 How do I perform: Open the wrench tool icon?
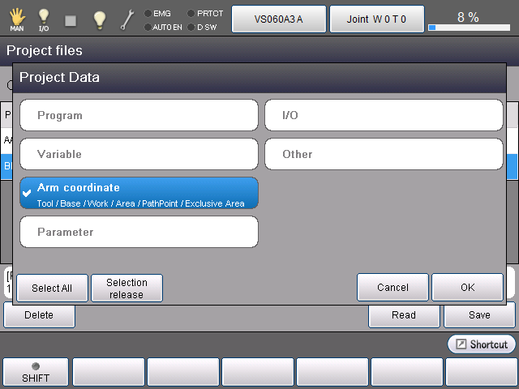coord(127,19)
